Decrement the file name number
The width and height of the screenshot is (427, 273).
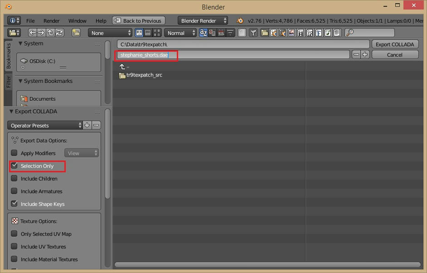(356, 55)
